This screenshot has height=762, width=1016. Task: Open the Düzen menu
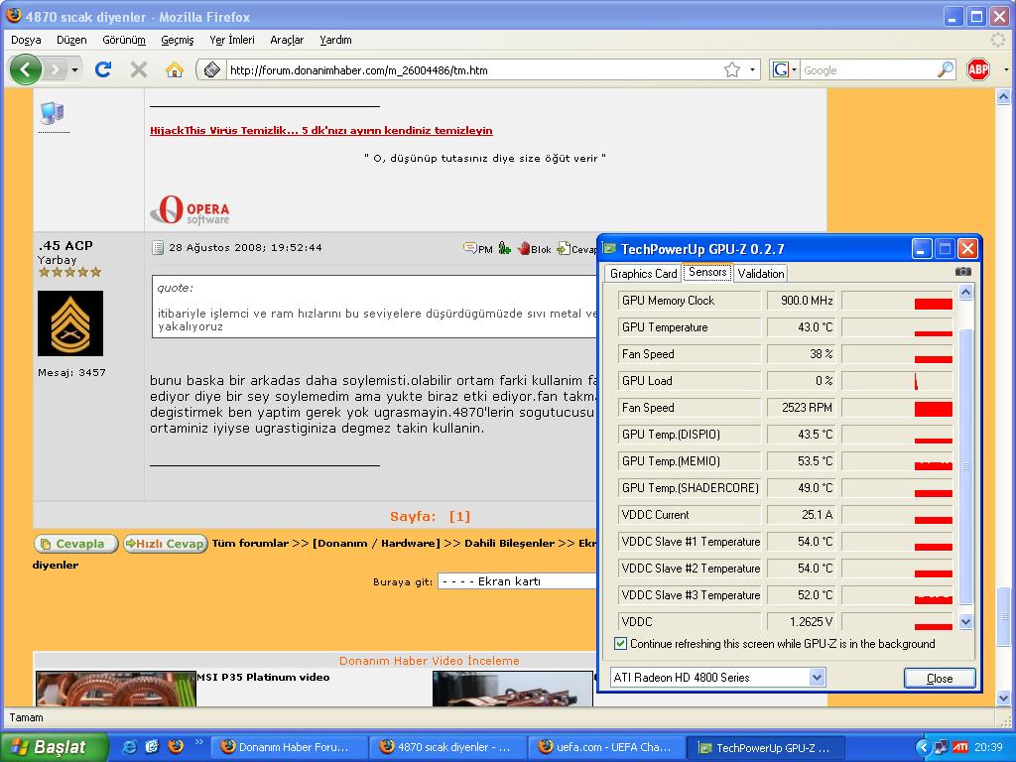[x=71, y=40]
